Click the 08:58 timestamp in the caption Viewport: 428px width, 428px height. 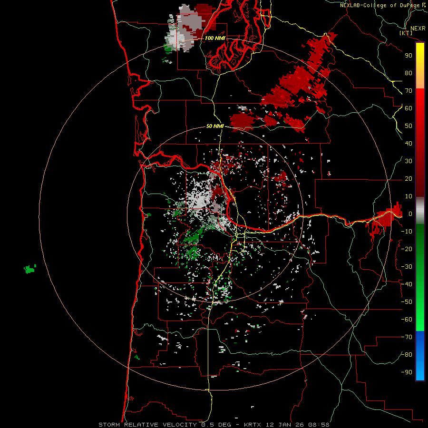coord(319,425)
